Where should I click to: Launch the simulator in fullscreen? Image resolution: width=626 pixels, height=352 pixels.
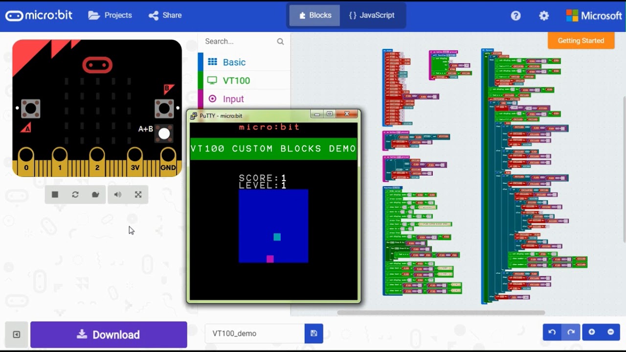pyautogui.click(x=138, y=195)
